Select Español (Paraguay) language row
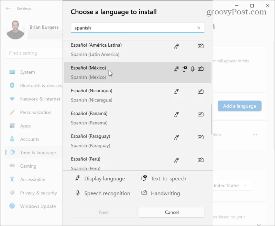The width and height of the screenshot is (275, 226). 138,141
